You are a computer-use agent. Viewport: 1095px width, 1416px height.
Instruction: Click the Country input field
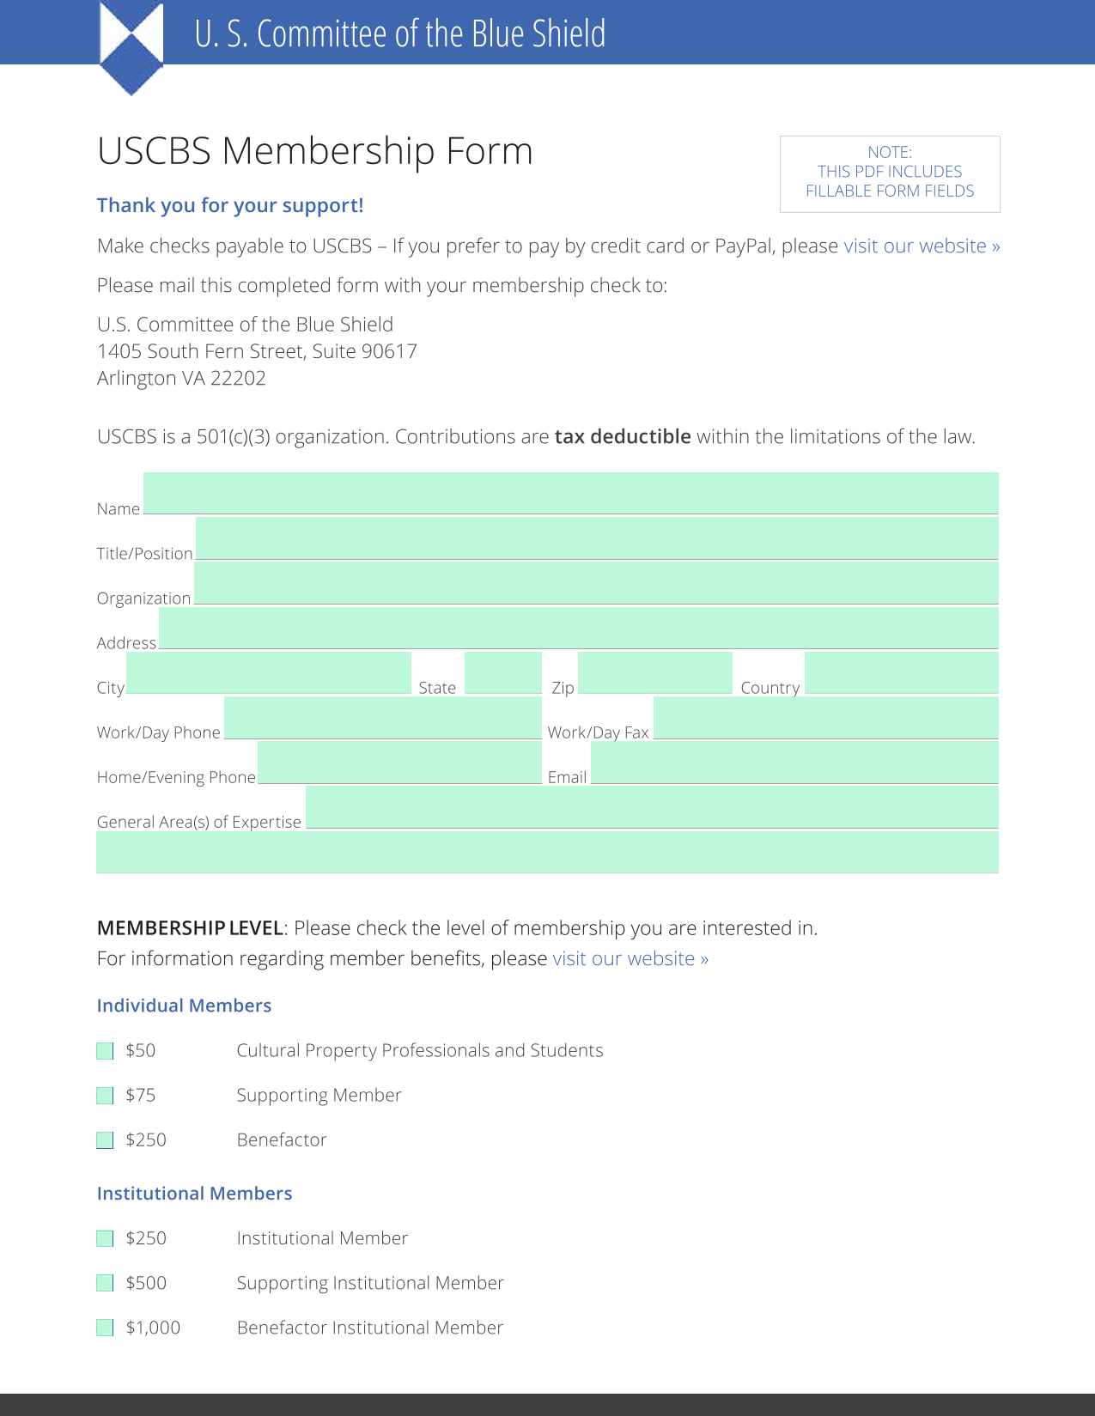[902, 672]
